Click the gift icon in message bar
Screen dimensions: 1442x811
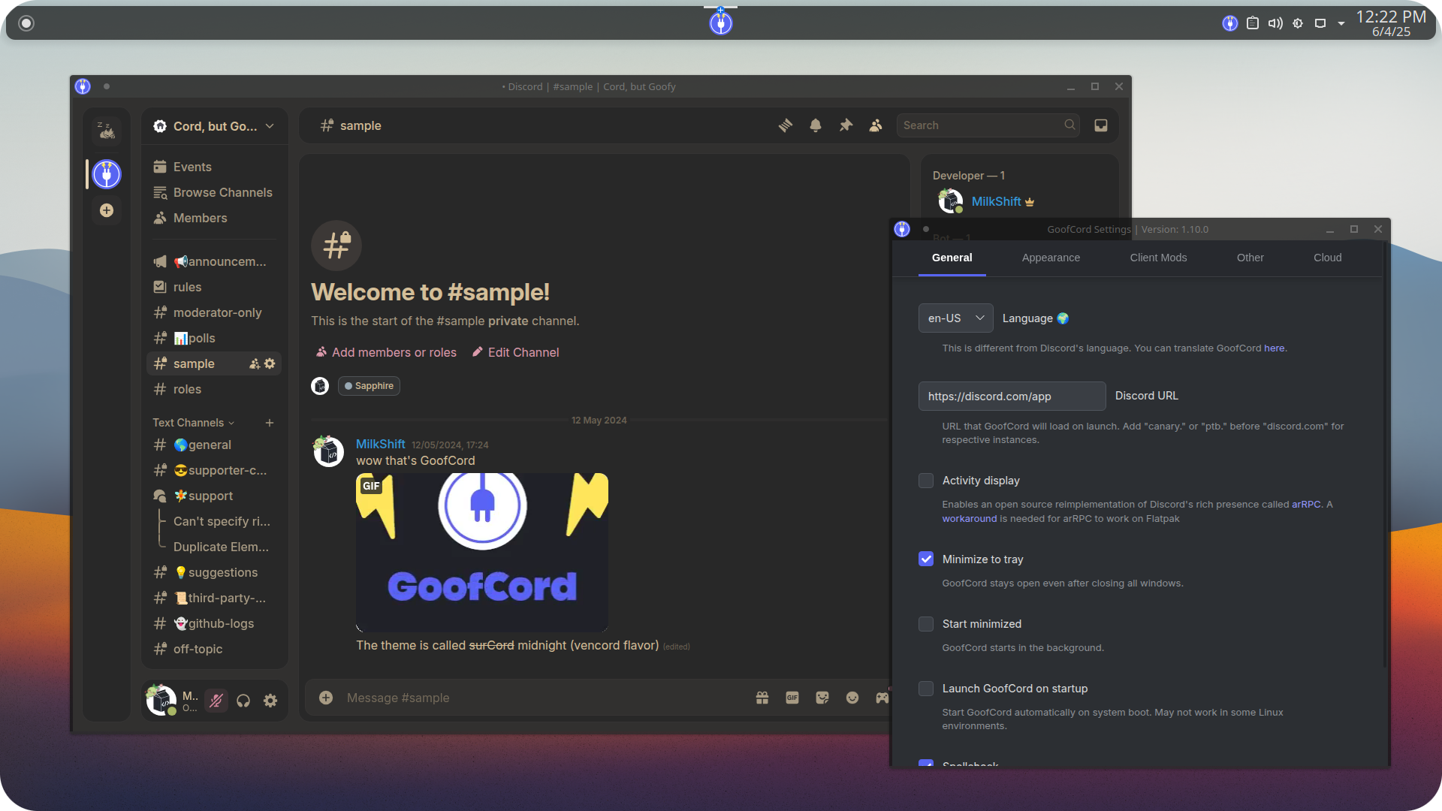pos(762,698)
